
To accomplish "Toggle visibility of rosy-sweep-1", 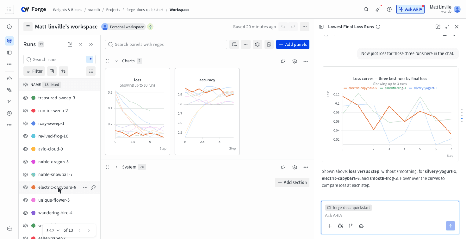I will click(25, 123).
